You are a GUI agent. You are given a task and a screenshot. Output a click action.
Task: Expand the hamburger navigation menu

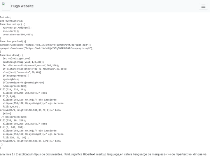(x=203, y=6)
